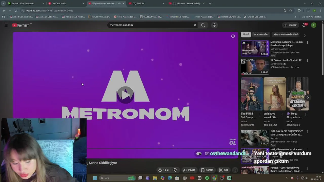324x182 pixels.
Task: Click the address bar URL
Action: pos(50,11)
